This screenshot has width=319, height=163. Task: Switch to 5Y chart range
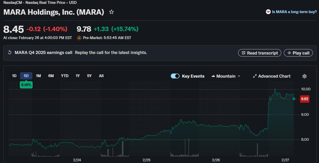[89, 76]
